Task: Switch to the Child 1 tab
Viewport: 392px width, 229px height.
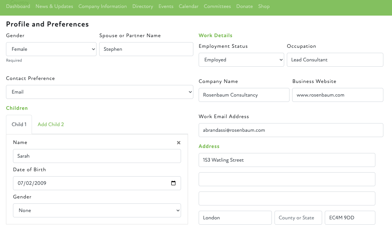Action: [19, 124]
